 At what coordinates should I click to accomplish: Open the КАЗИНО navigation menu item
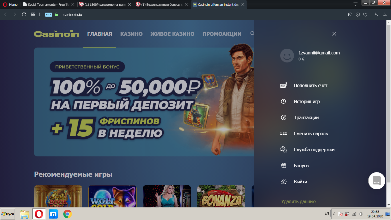pos(131,34)
